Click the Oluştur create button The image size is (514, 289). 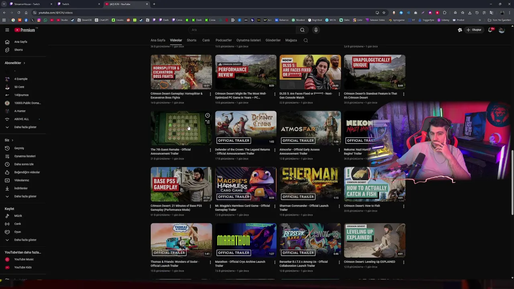pyautogui.click(x=474, y=30)
